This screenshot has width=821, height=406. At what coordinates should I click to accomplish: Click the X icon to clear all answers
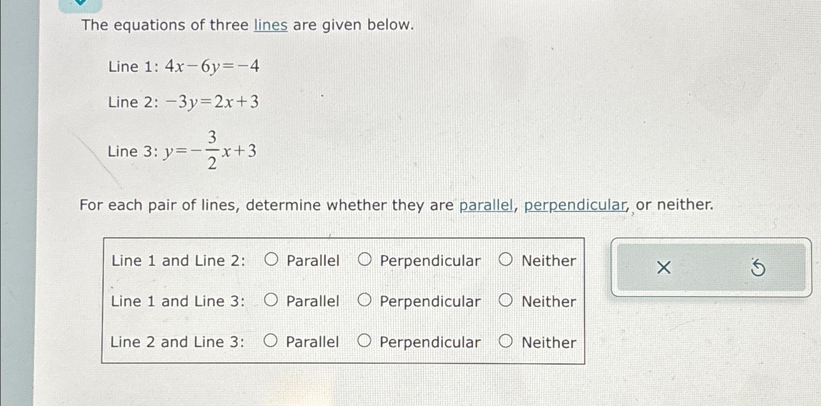663,268
